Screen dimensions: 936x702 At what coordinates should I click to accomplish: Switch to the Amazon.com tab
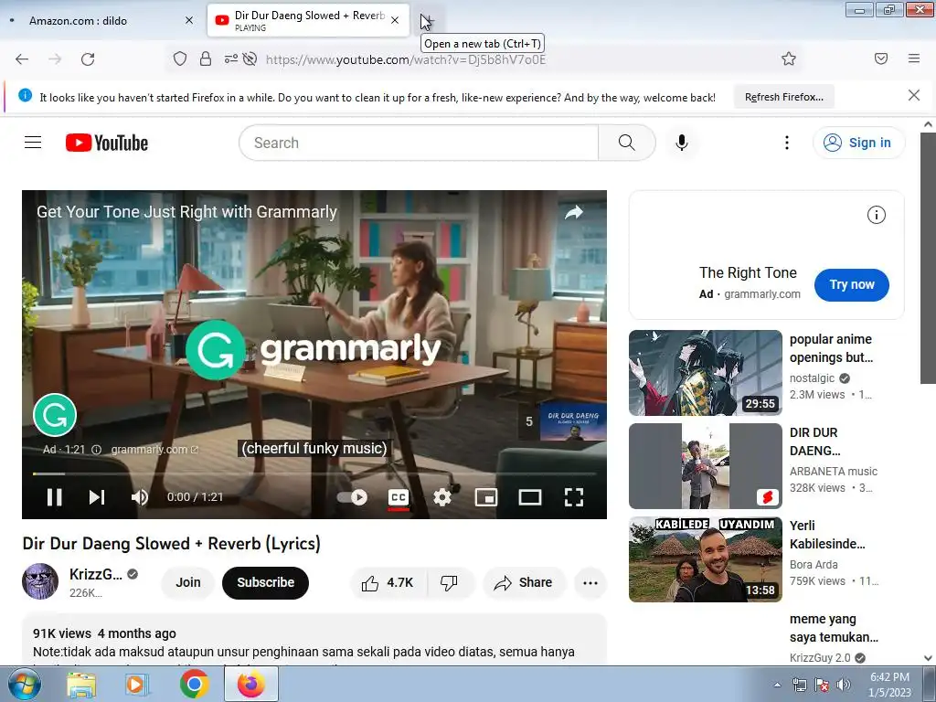101,20
